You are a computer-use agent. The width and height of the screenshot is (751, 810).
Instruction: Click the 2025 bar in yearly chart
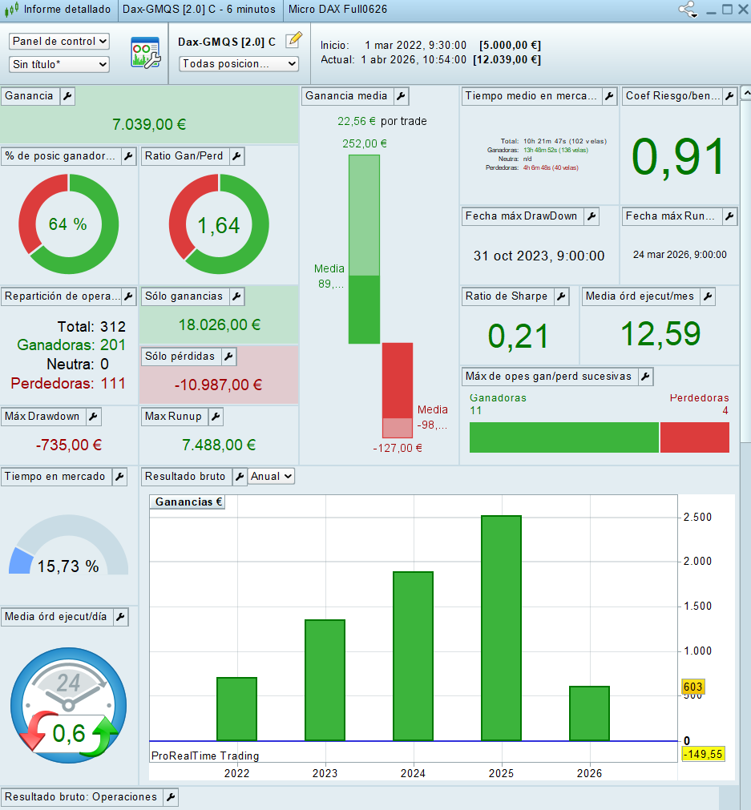coord(501,628)
